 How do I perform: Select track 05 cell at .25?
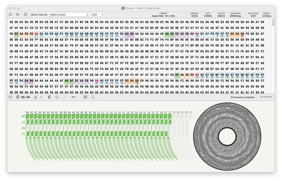pyautogui.click(x=48, y=122)
